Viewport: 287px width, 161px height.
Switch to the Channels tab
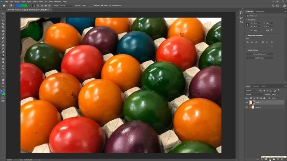pyautogui.click(x=256, y=86)
